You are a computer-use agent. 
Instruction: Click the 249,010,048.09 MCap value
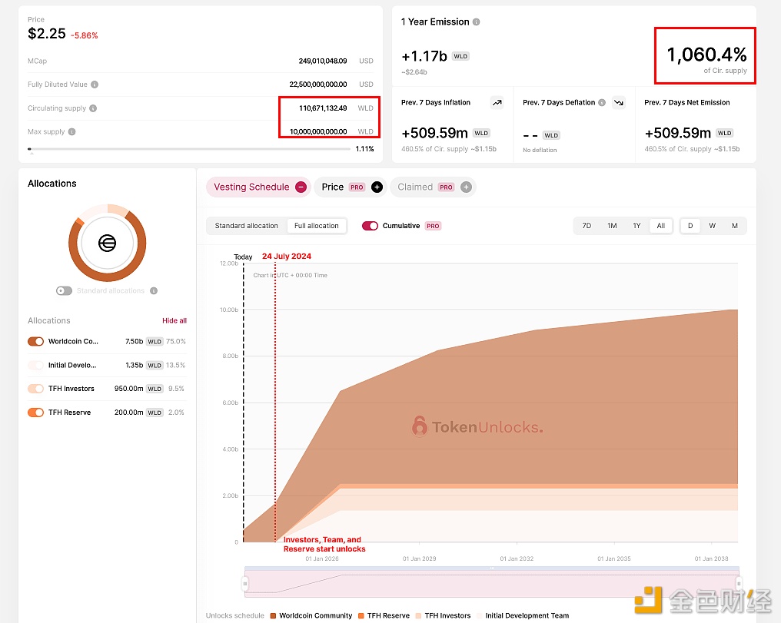click(323, 61)
